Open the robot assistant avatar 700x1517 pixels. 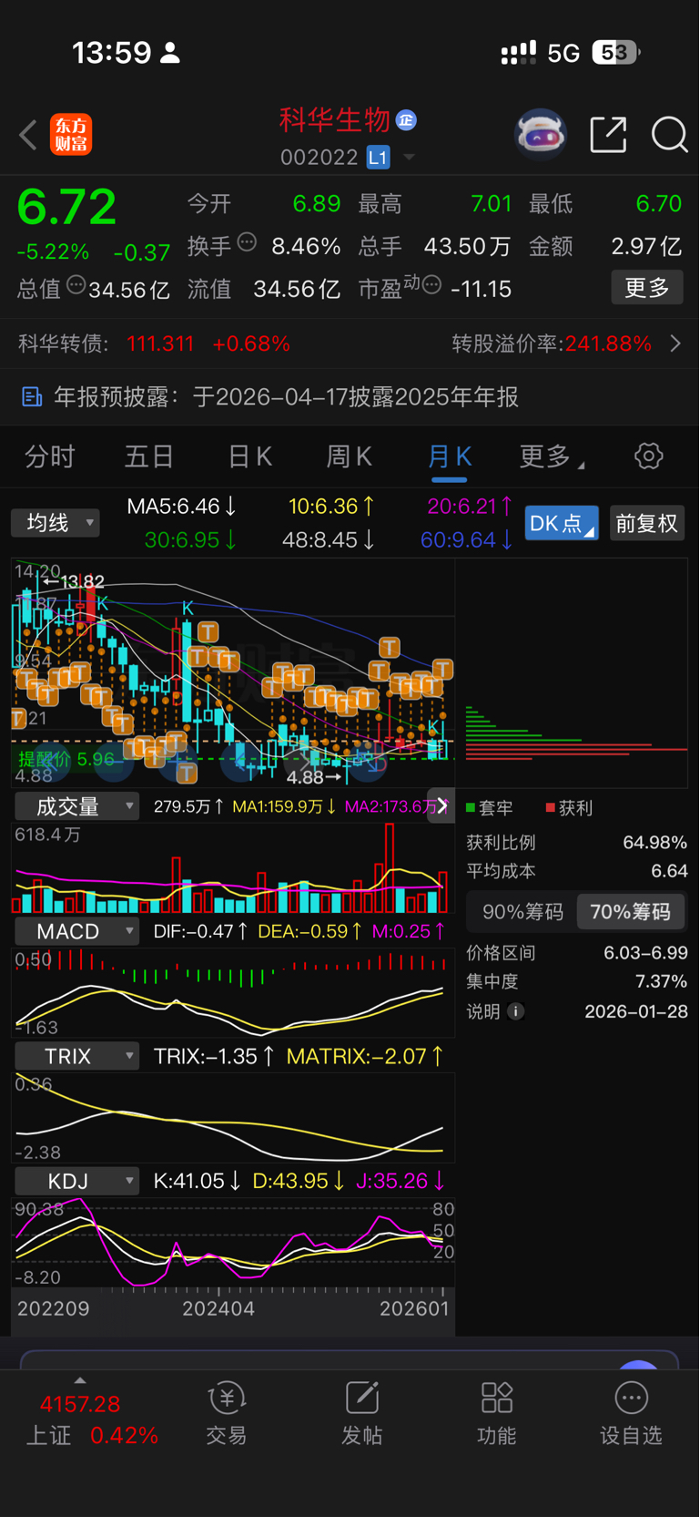[541, 135]
